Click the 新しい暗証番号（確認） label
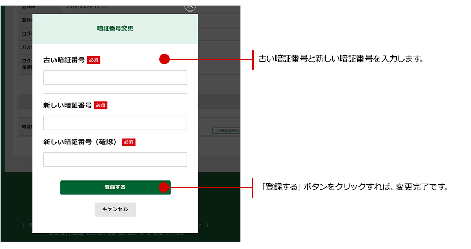The width and height of the screenshot is (471, 249). point(81,142)
